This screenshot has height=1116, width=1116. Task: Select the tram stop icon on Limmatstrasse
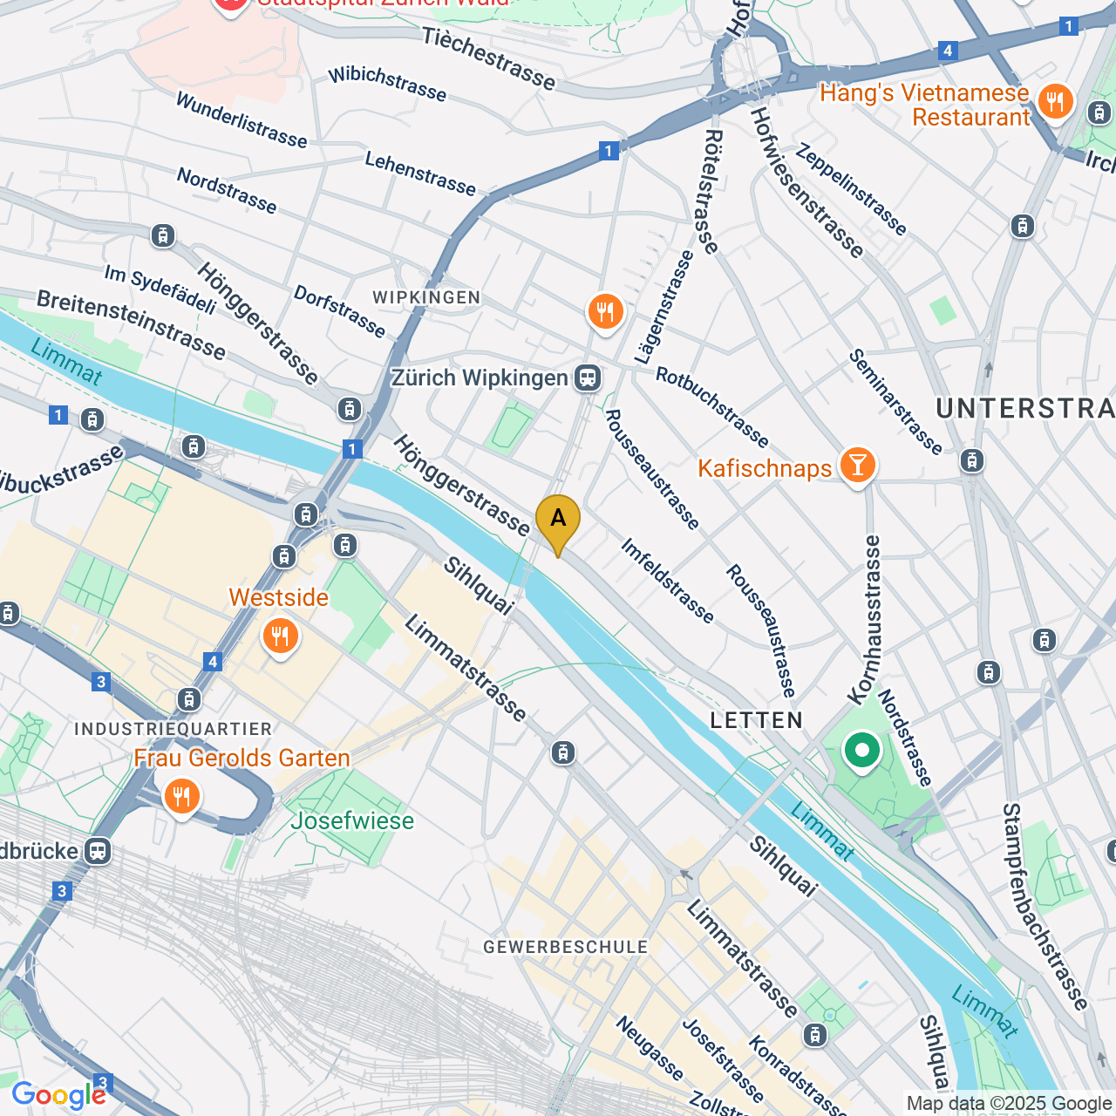563,752
